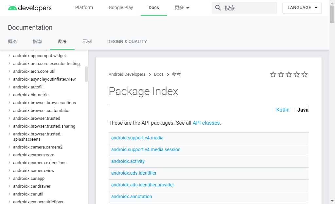Select androidx.camera.view in sidebar

tap(34, 171)
